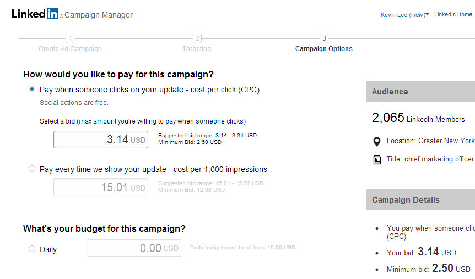Click the impressions bid 15.01 field
The width and height of the screenshot is (475, 279).
pyautogui.click(x=101, y=187)
